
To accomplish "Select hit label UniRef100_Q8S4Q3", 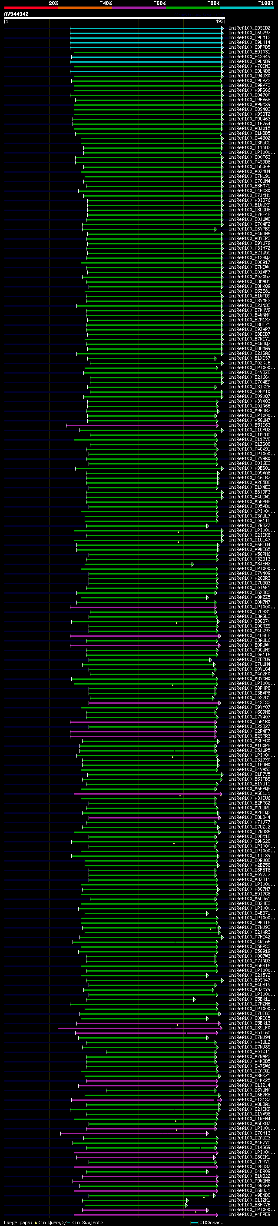I will point(249,110).
